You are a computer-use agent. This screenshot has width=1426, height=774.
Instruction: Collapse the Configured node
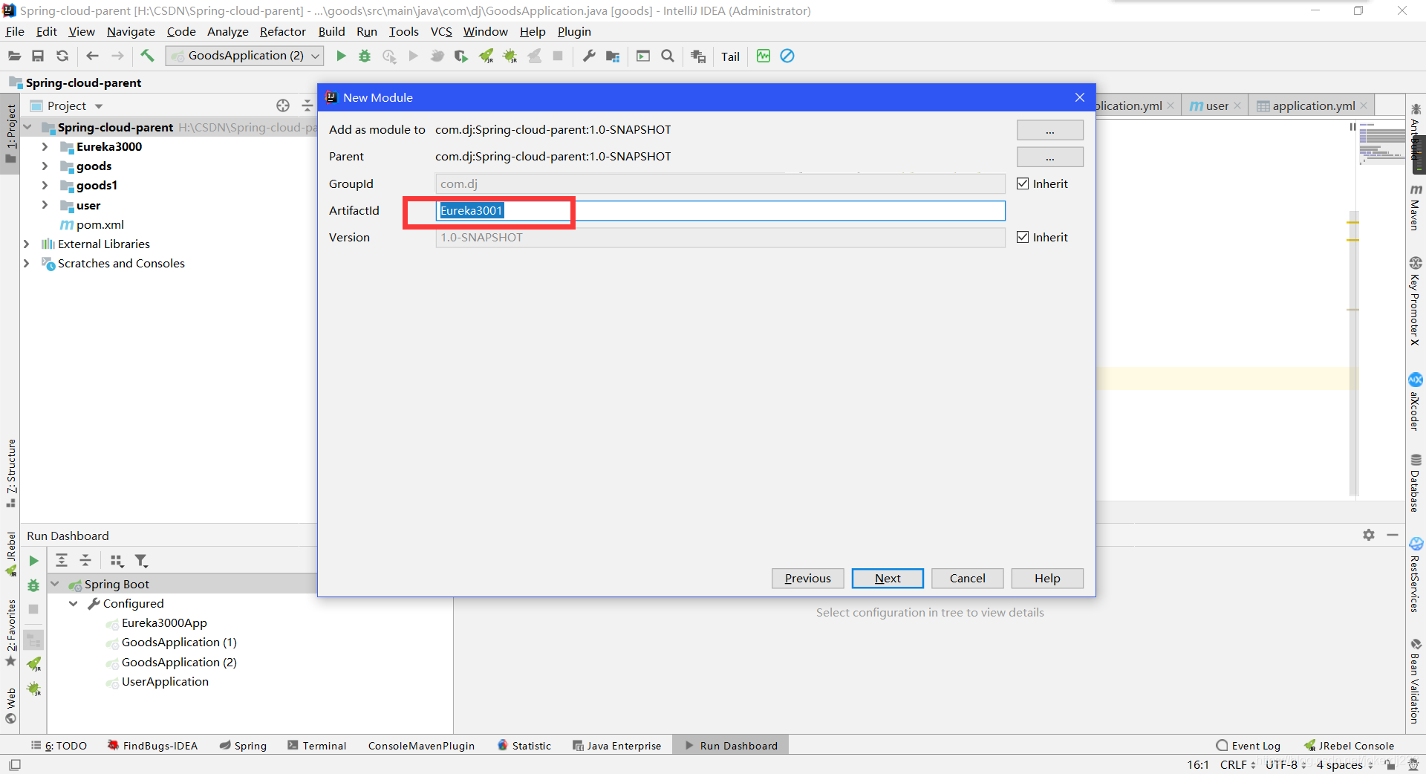pos(74,603)
